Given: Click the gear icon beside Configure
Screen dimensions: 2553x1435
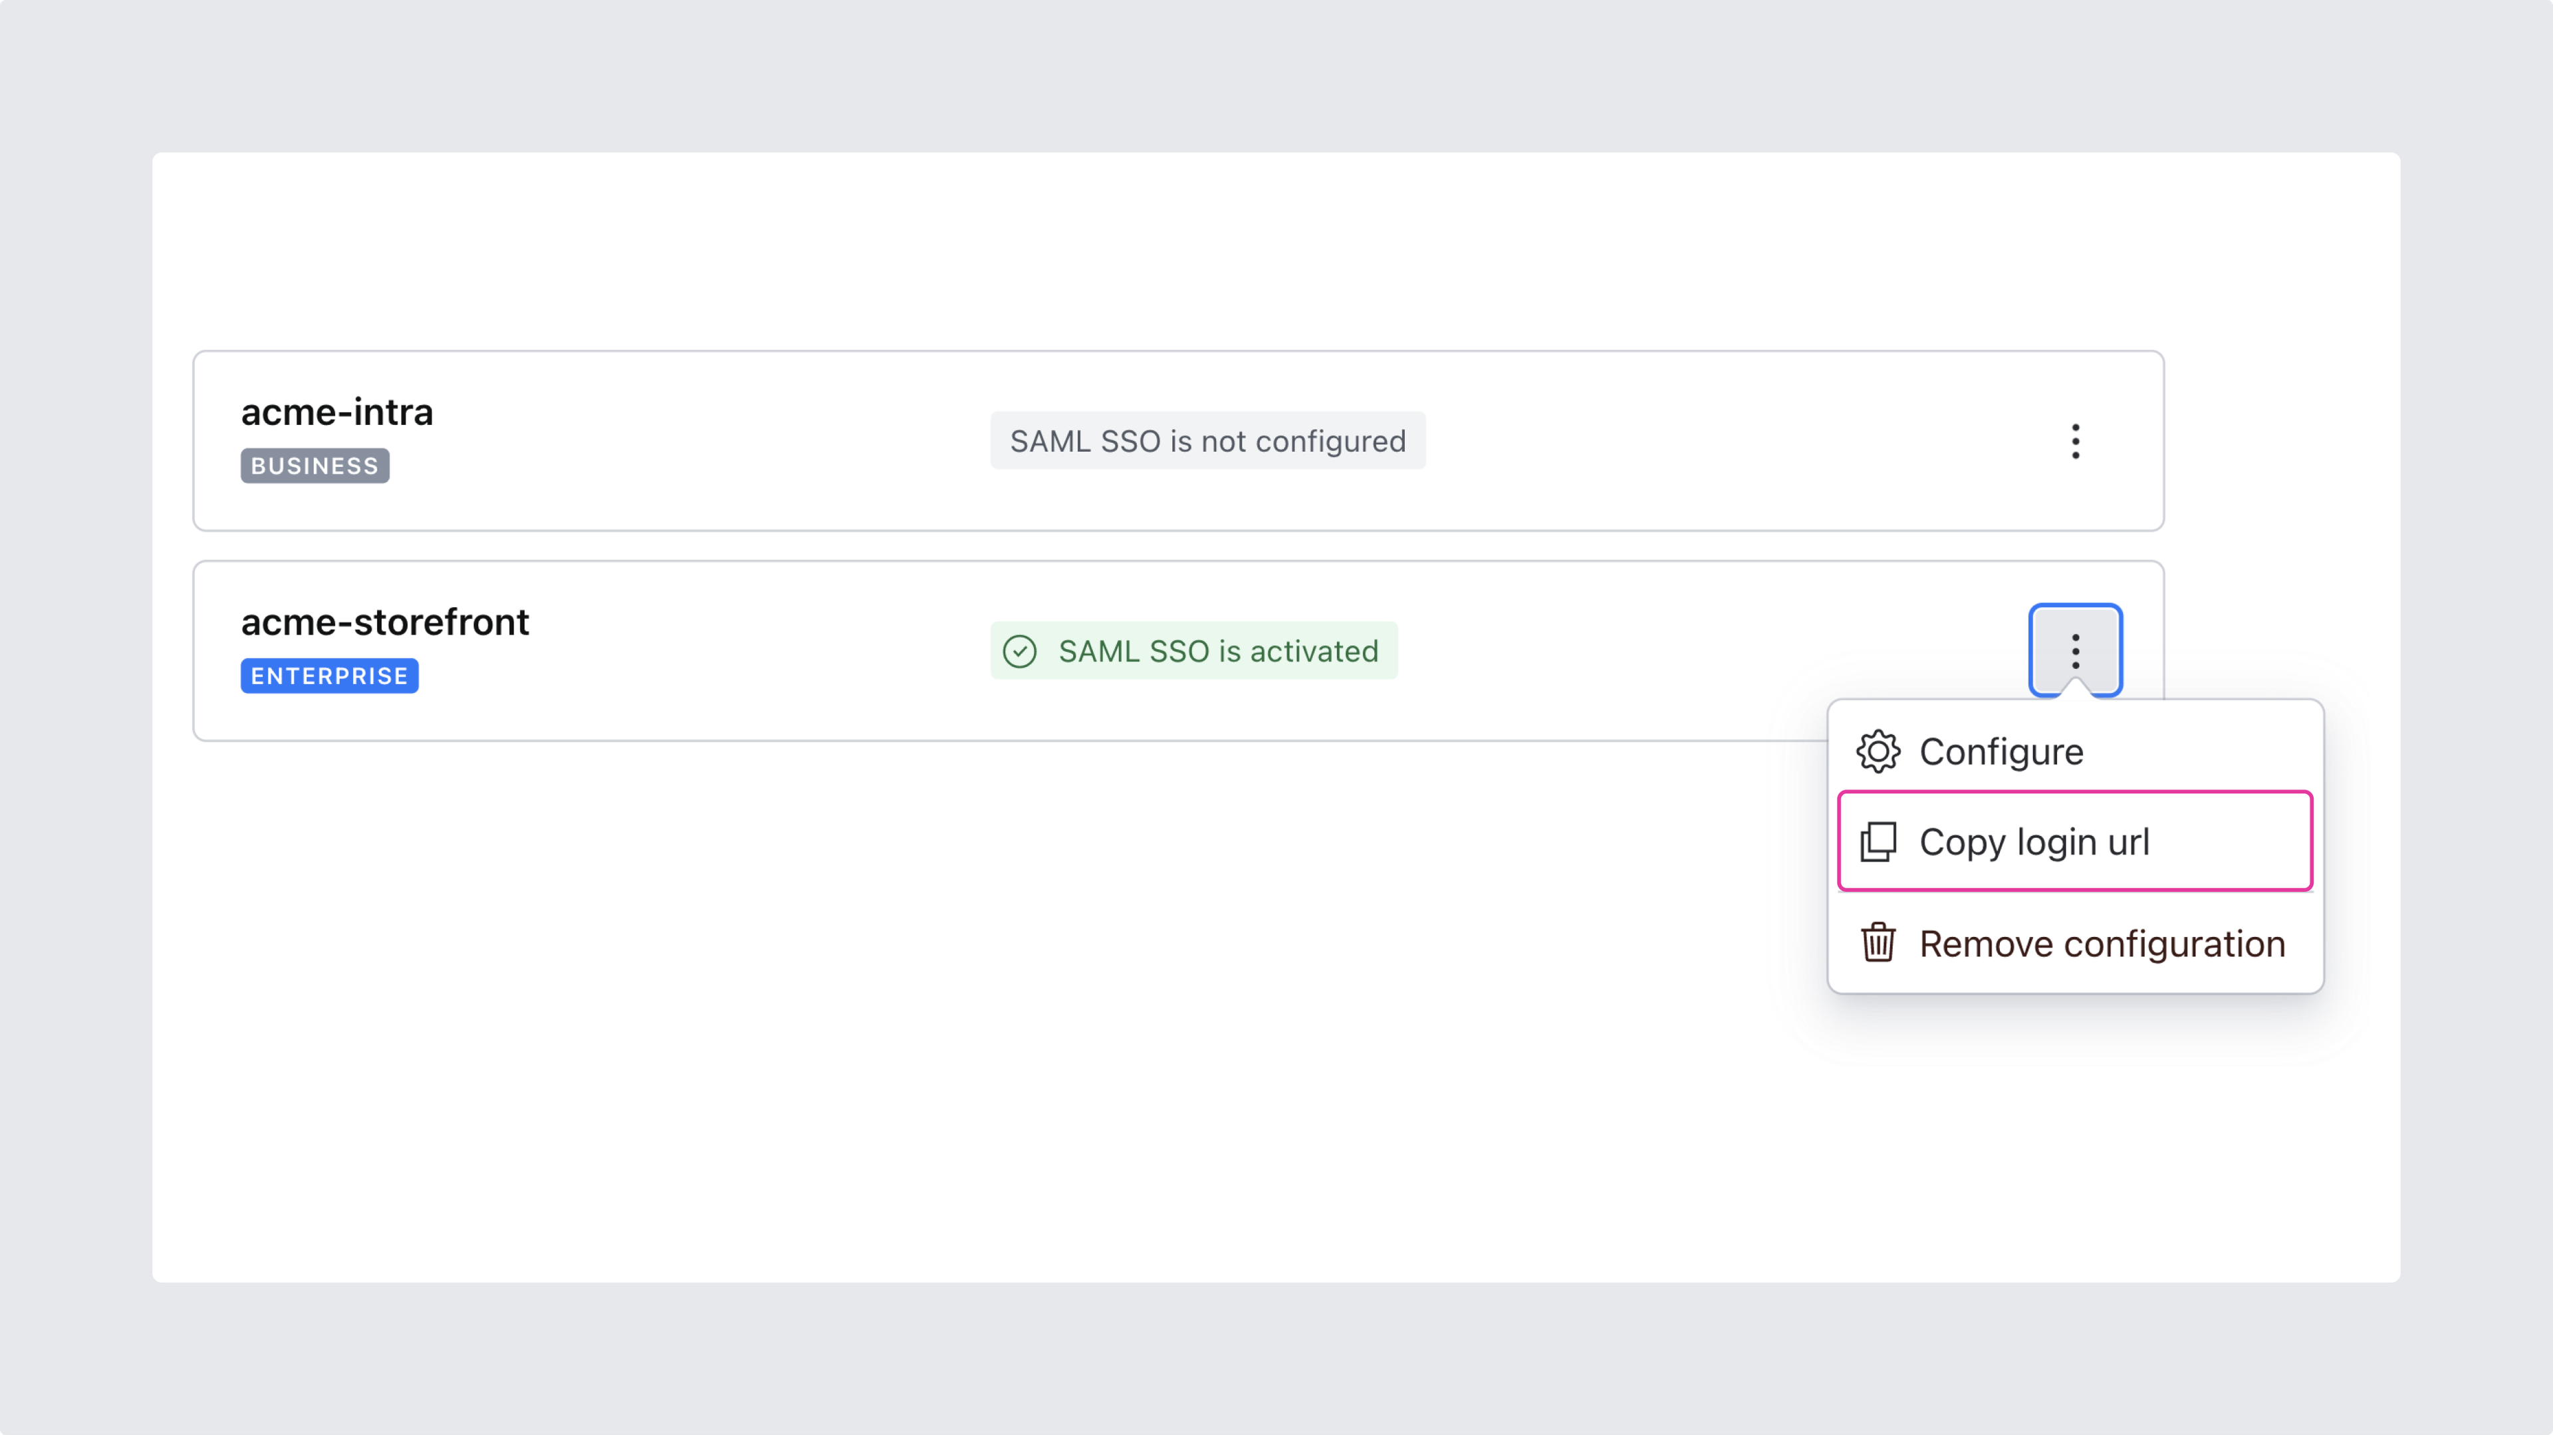Looking at the screenshot, I should coord(1878,751).
